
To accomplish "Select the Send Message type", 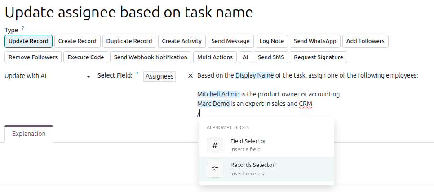I will pos(230,41).
